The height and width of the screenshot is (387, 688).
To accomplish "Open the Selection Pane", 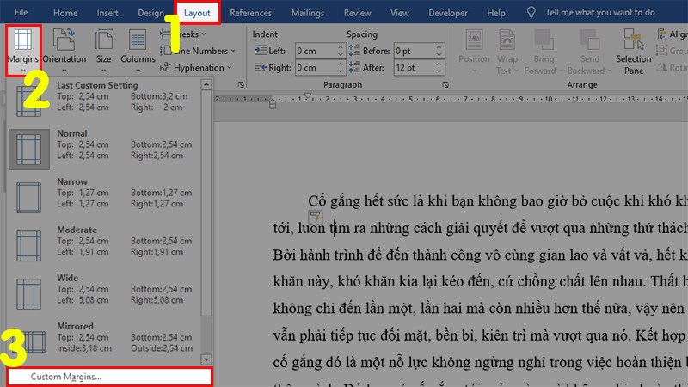I will 633,50.
